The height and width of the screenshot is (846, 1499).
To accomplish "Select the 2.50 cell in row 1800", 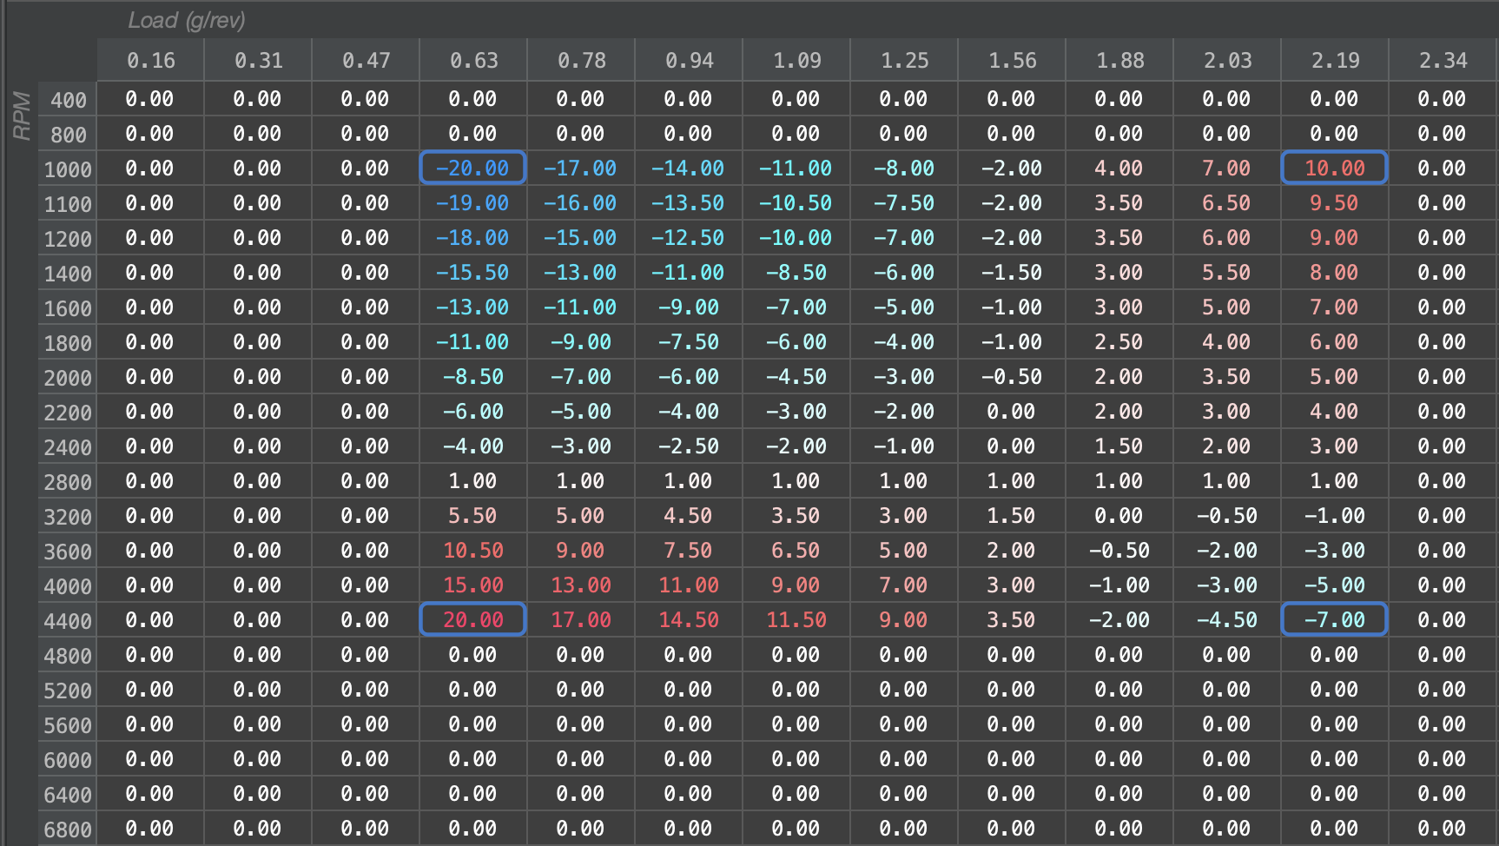I will 1119,341.
